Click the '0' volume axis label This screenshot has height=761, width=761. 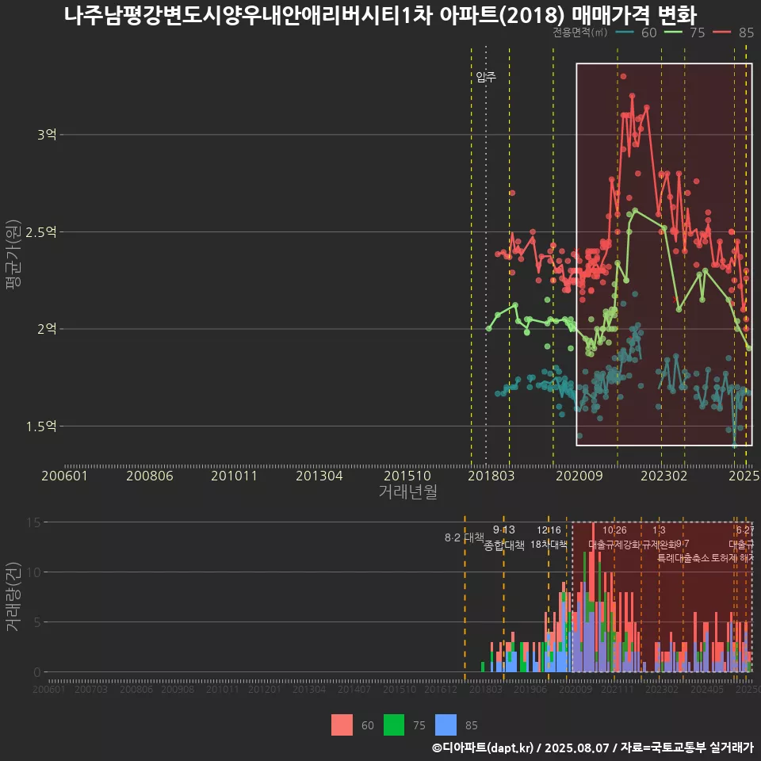37,673
